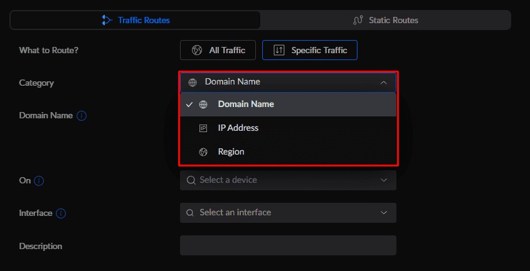Select the Specific Traffic option
The height and width of the screenshot is (271, 530).
tap(310, 50)
